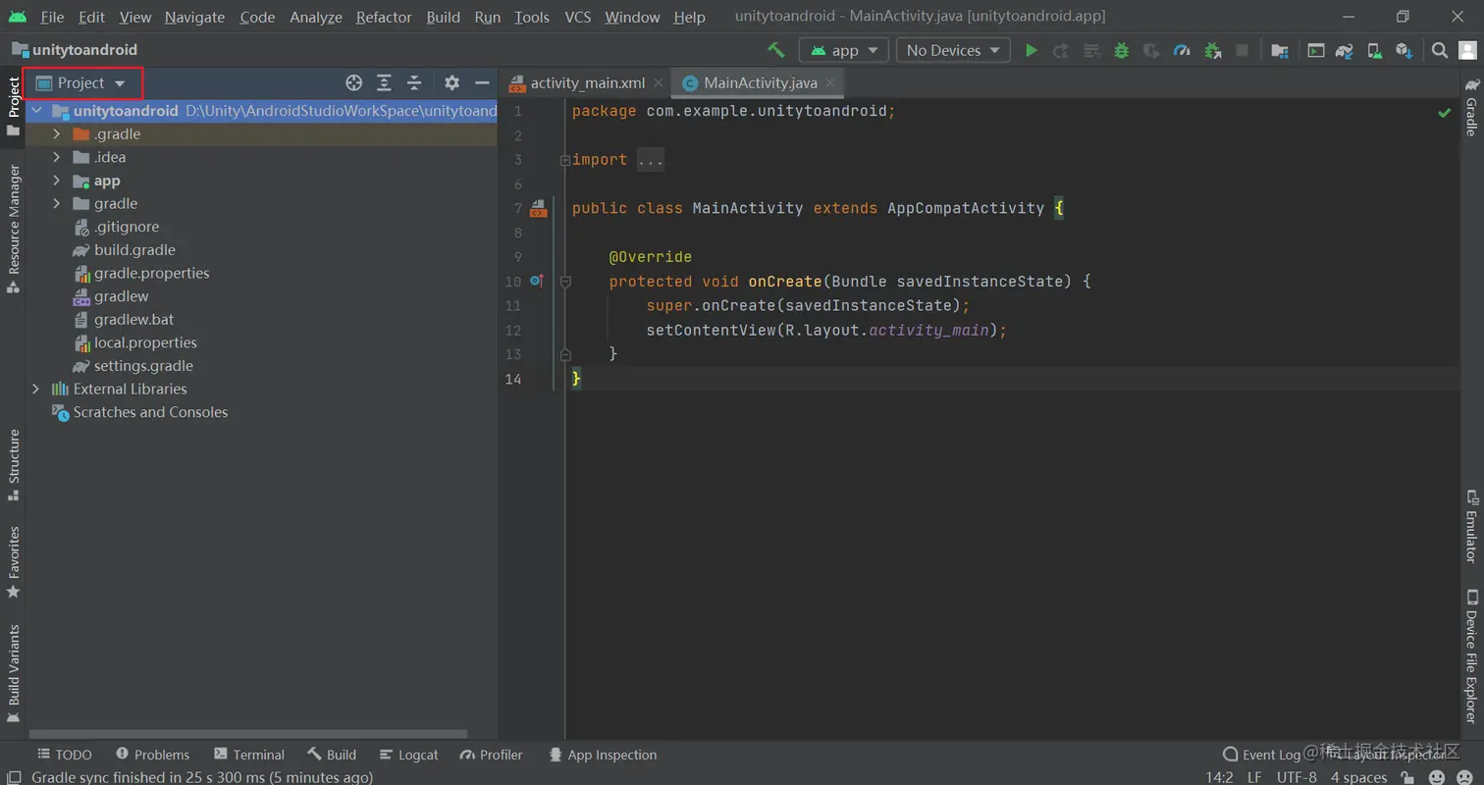This screenshot has width=1484, height=785.
Task: Open the build.gradle file
Action: click(134, 250)
